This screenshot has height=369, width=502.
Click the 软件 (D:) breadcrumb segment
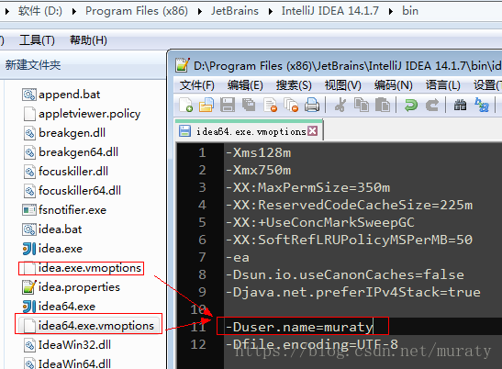[x=40, y=11]
